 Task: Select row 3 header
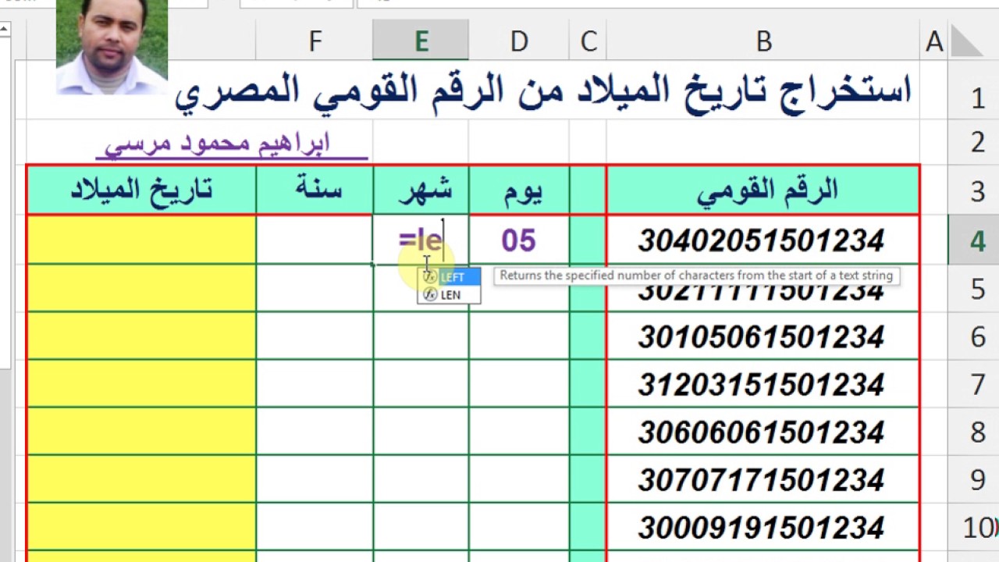tap(977, 190)
